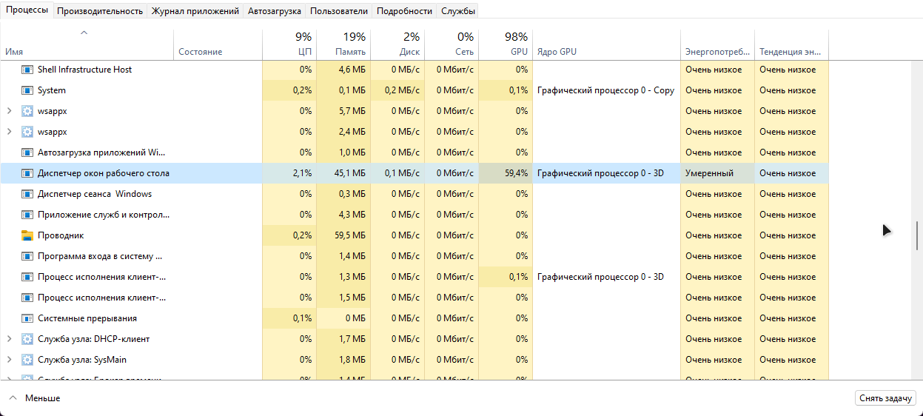Click the 0,2 МБ/с disk value of System
Screen dimensions: 923x416
[402, 90]
